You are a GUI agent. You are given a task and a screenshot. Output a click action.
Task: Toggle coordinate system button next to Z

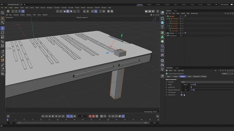[23, 11]
